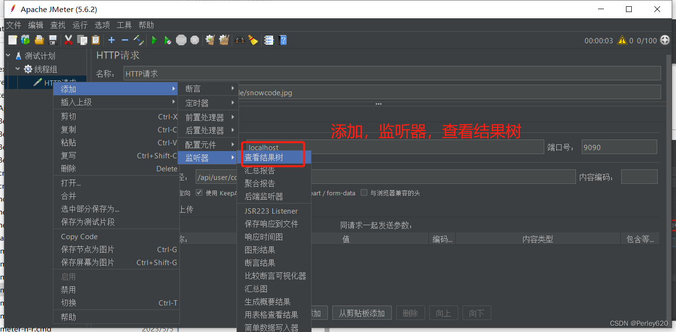676x332 pixels.
Task: Click the Shutdown test icon
Action: (x=195, y=40)
